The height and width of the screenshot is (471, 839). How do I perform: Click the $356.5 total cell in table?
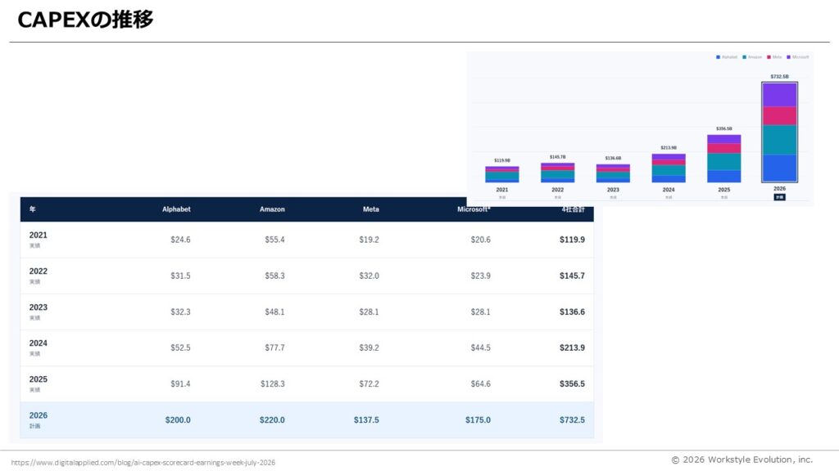(572, 384)
